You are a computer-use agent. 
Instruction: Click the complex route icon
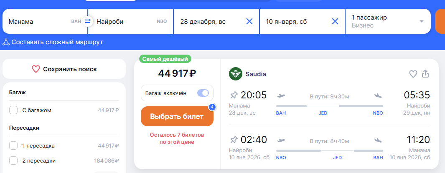6,42
